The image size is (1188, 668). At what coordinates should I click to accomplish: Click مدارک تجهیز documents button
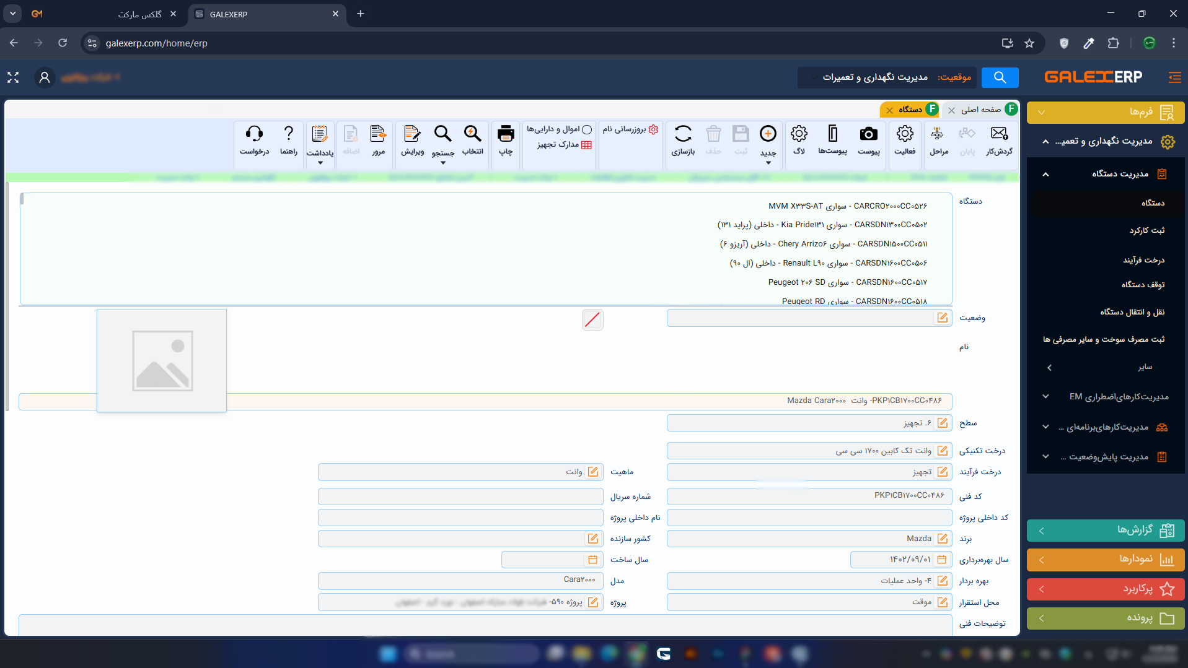tap(564, 145)
